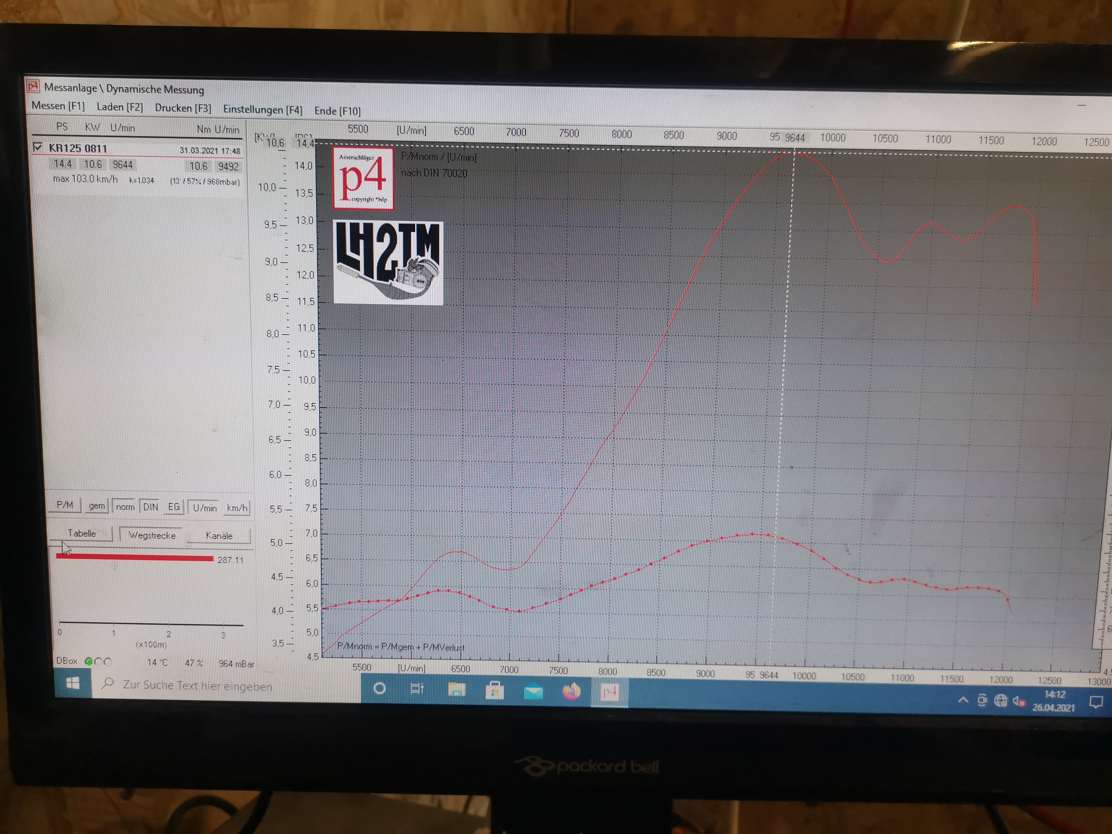Expand hidden system tray icons
This screenshot has width=1112, height=834.
pyautogui.click(x=963, y=699)
